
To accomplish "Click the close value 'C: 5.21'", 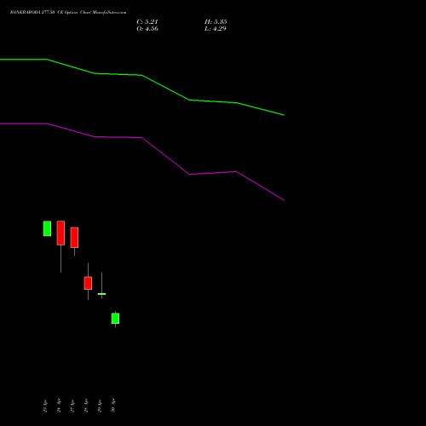I will [x=147, y=22].
